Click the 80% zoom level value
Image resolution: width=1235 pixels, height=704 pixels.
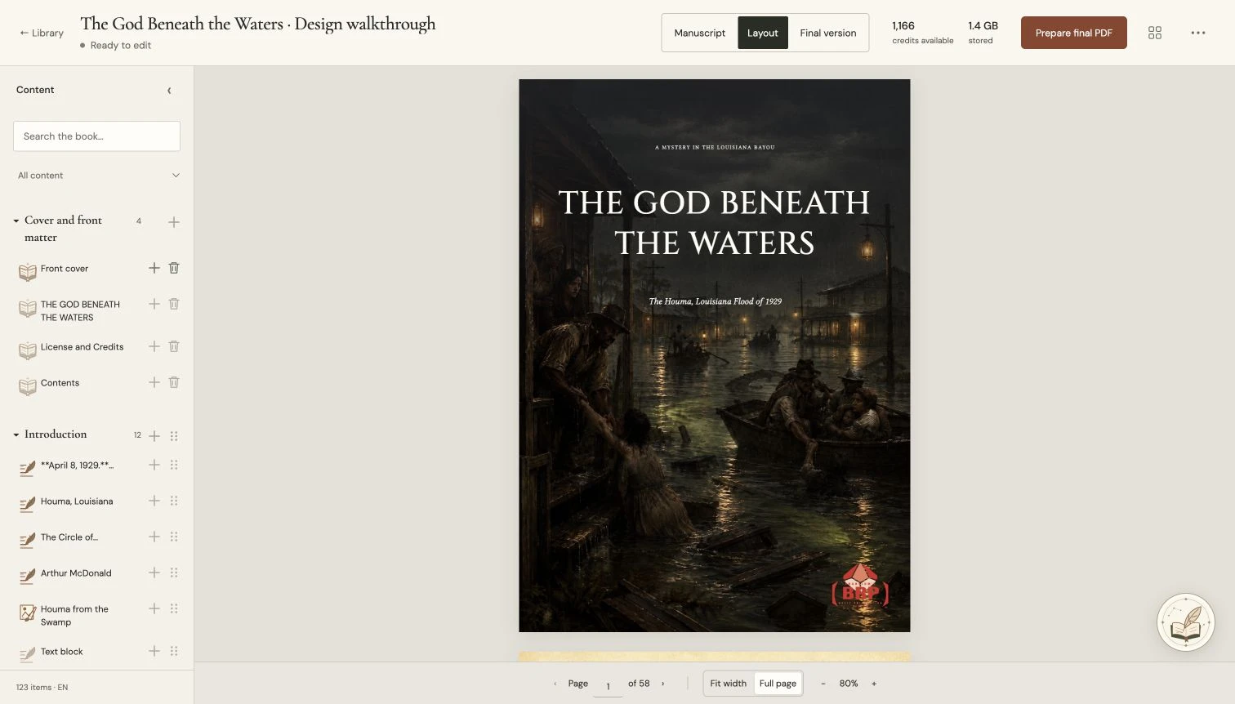[x=849, y=684]
